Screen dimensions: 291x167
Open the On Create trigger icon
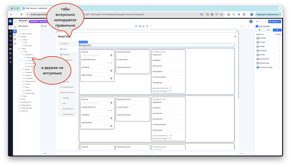[258, 38]
